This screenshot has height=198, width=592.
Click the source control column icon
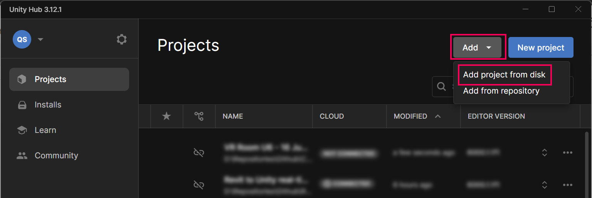point(199,116)
